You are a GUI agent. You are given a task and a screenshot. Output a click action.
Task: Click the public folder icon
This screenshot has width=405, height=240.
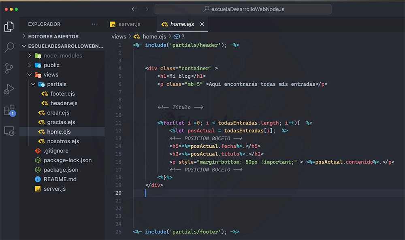(x=38, y=65)
